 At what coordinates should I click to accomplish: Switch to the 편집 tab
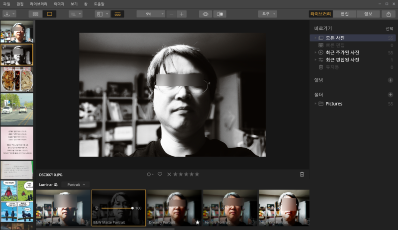pyautogui.click(x=344, y=14)
